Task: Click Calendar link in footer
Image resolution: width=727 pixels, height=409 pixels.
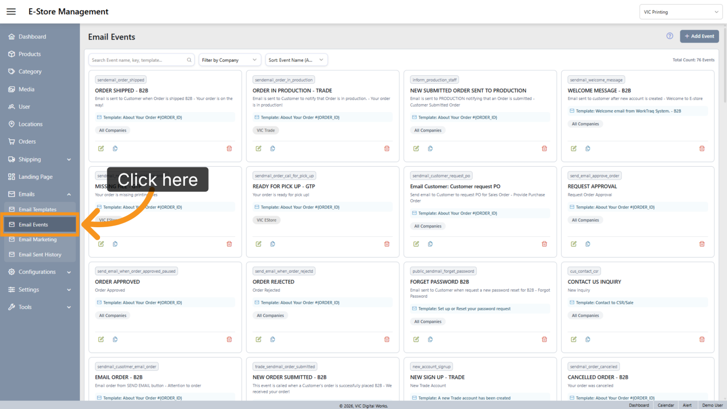Action: [x=666, y=406]
